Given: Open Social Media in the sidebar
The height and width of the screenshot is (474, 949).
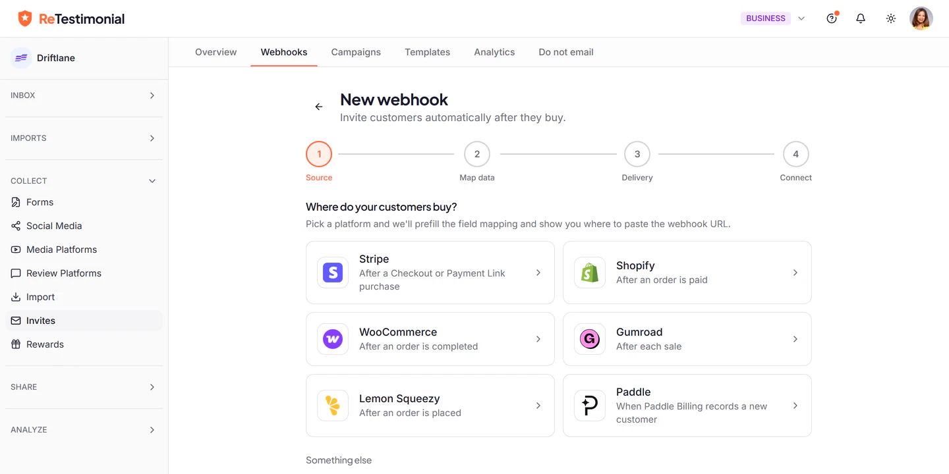Looking at the screenshot, I should coord(84,226).
